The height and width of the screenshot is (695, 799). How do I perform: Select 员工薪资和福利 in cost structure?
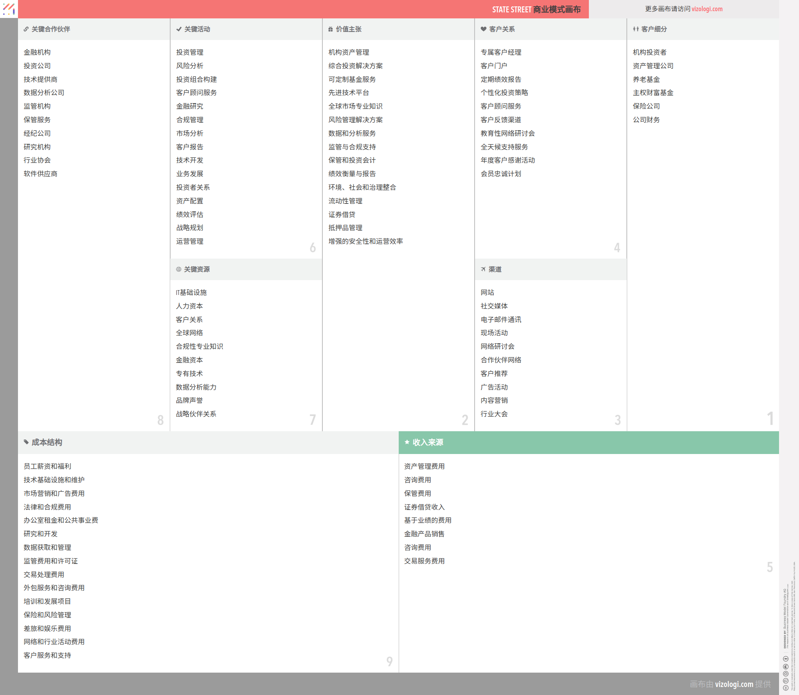(x=47, y=466)
